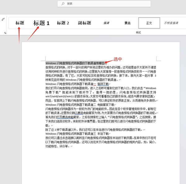The image size is (186, 184).
Task: Click the paragraph starting with 除了这 2 种下载渠道以外
Action: [93, 130]
